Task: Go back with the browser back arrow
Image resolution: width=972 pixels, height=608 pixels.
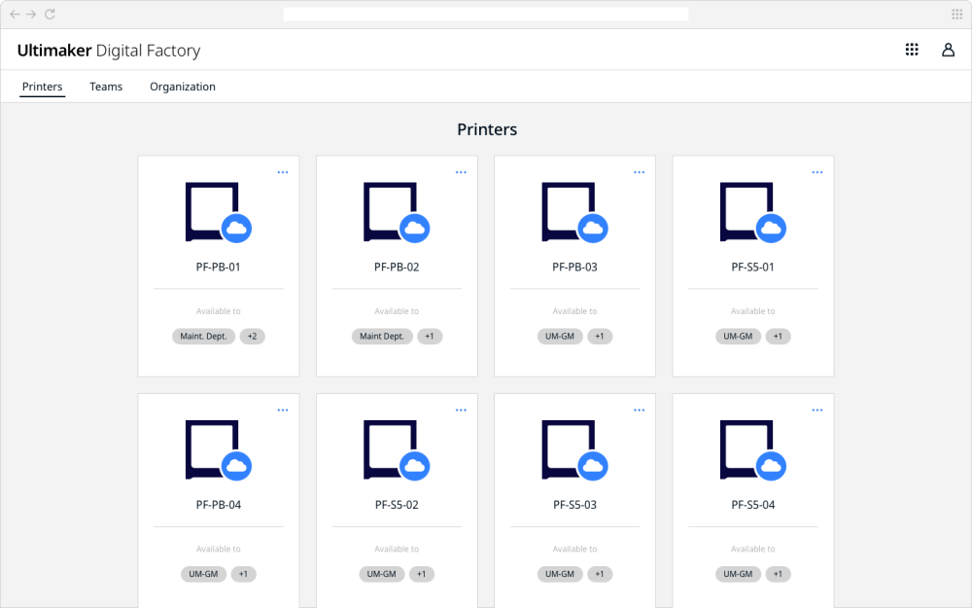Action: pyautogui.click(x=15, y=14)
